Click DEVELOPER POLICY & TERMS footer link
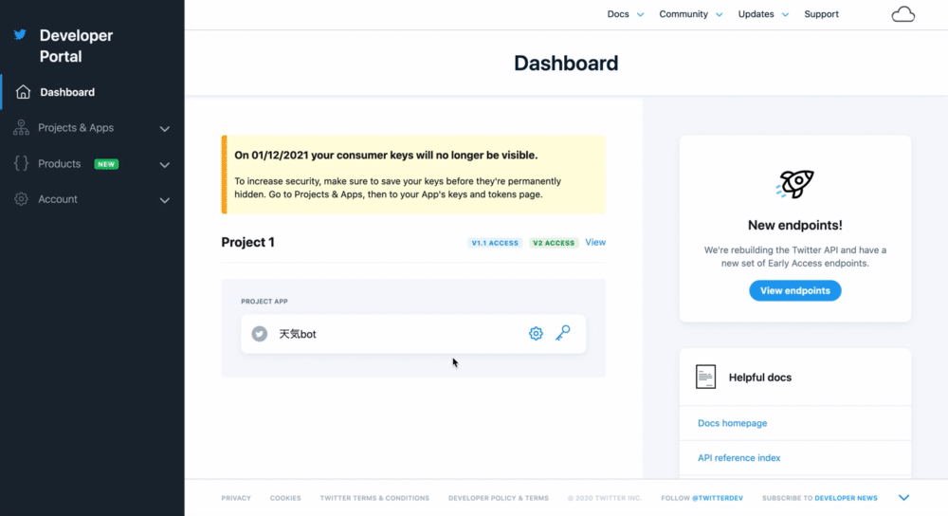 499,498
